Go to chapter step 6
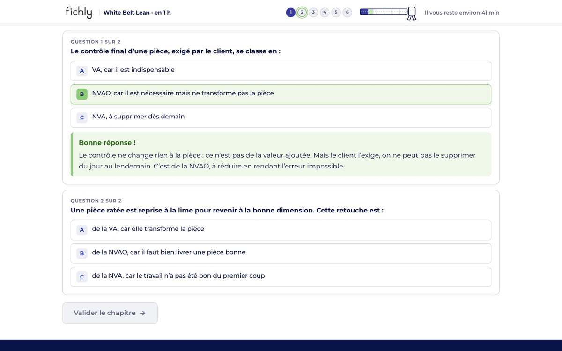Viewport: 562px width, 351px height. [x=347, y=12]
